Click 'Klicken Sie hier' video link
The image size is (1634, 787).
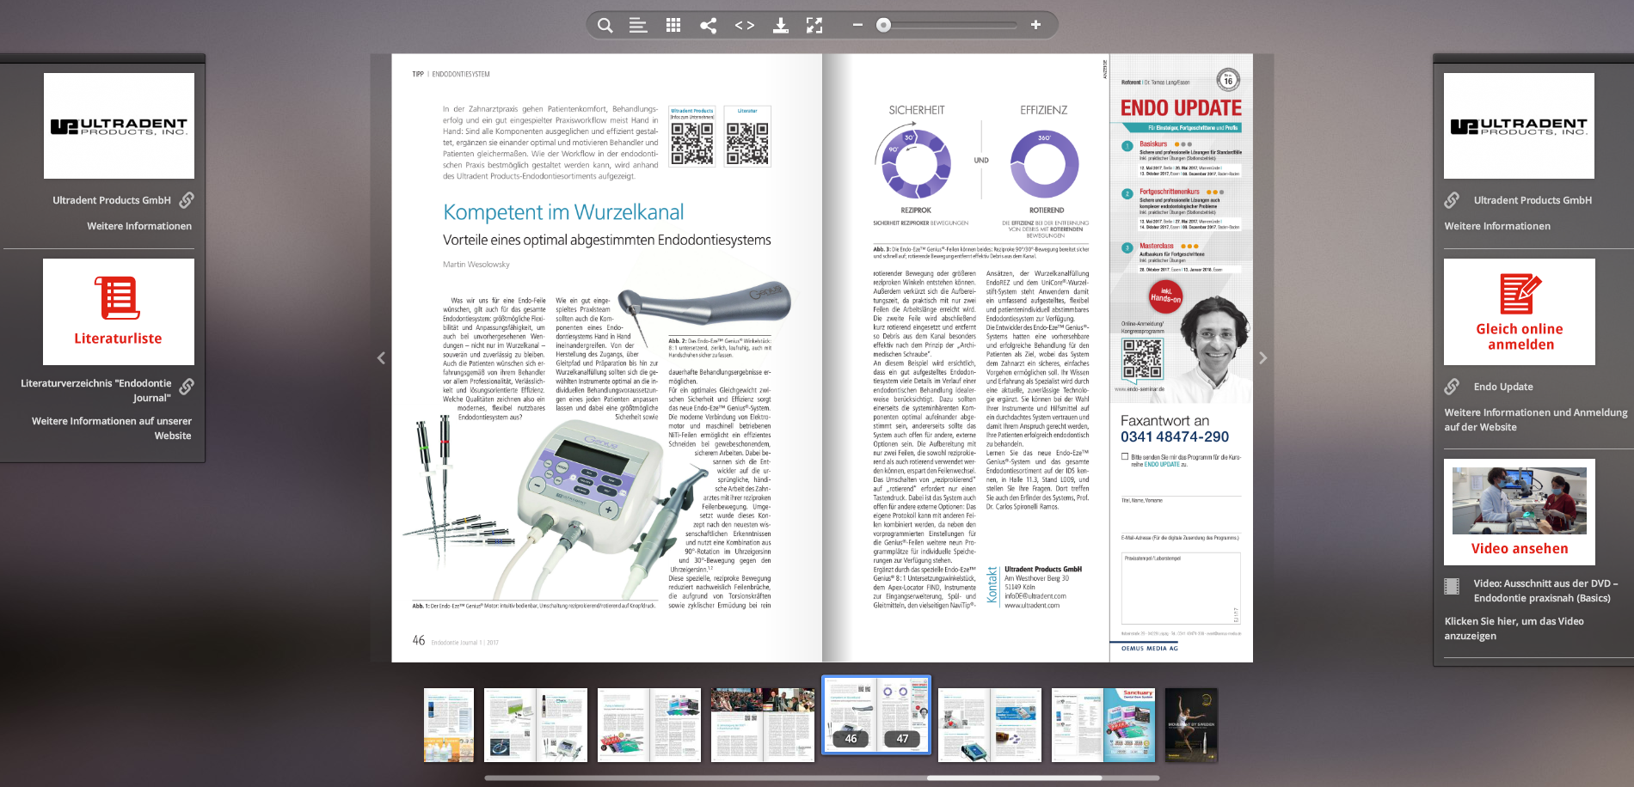pos(1514,628)
